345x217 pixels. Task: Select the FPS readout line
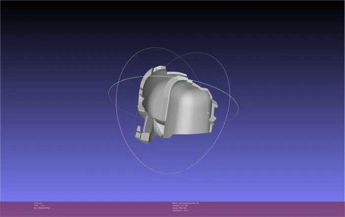pyautogui.click(x=39, y=206)
